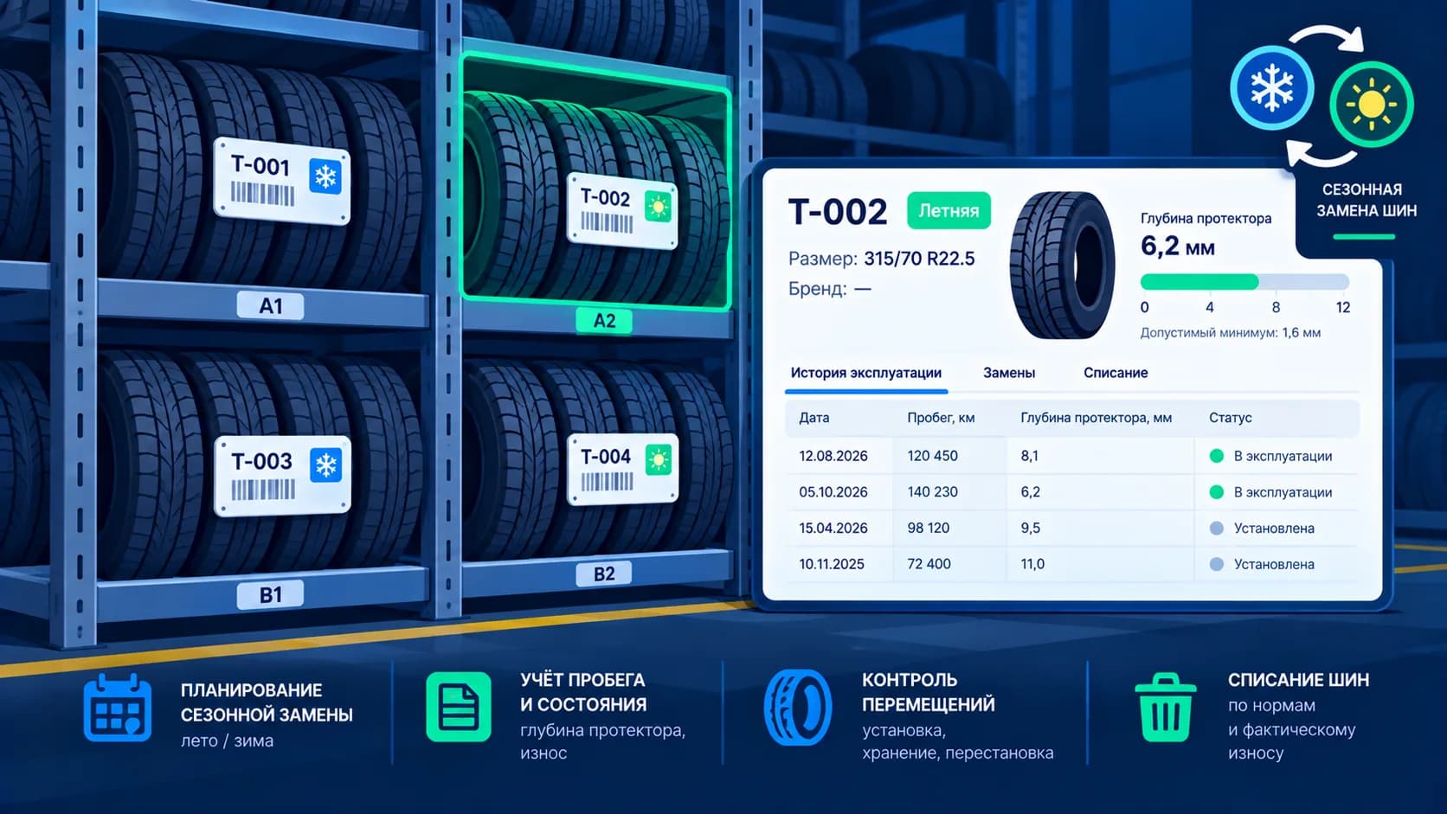
Task: Click the calendar seasonal planning icon
Action: click(117, 708)
